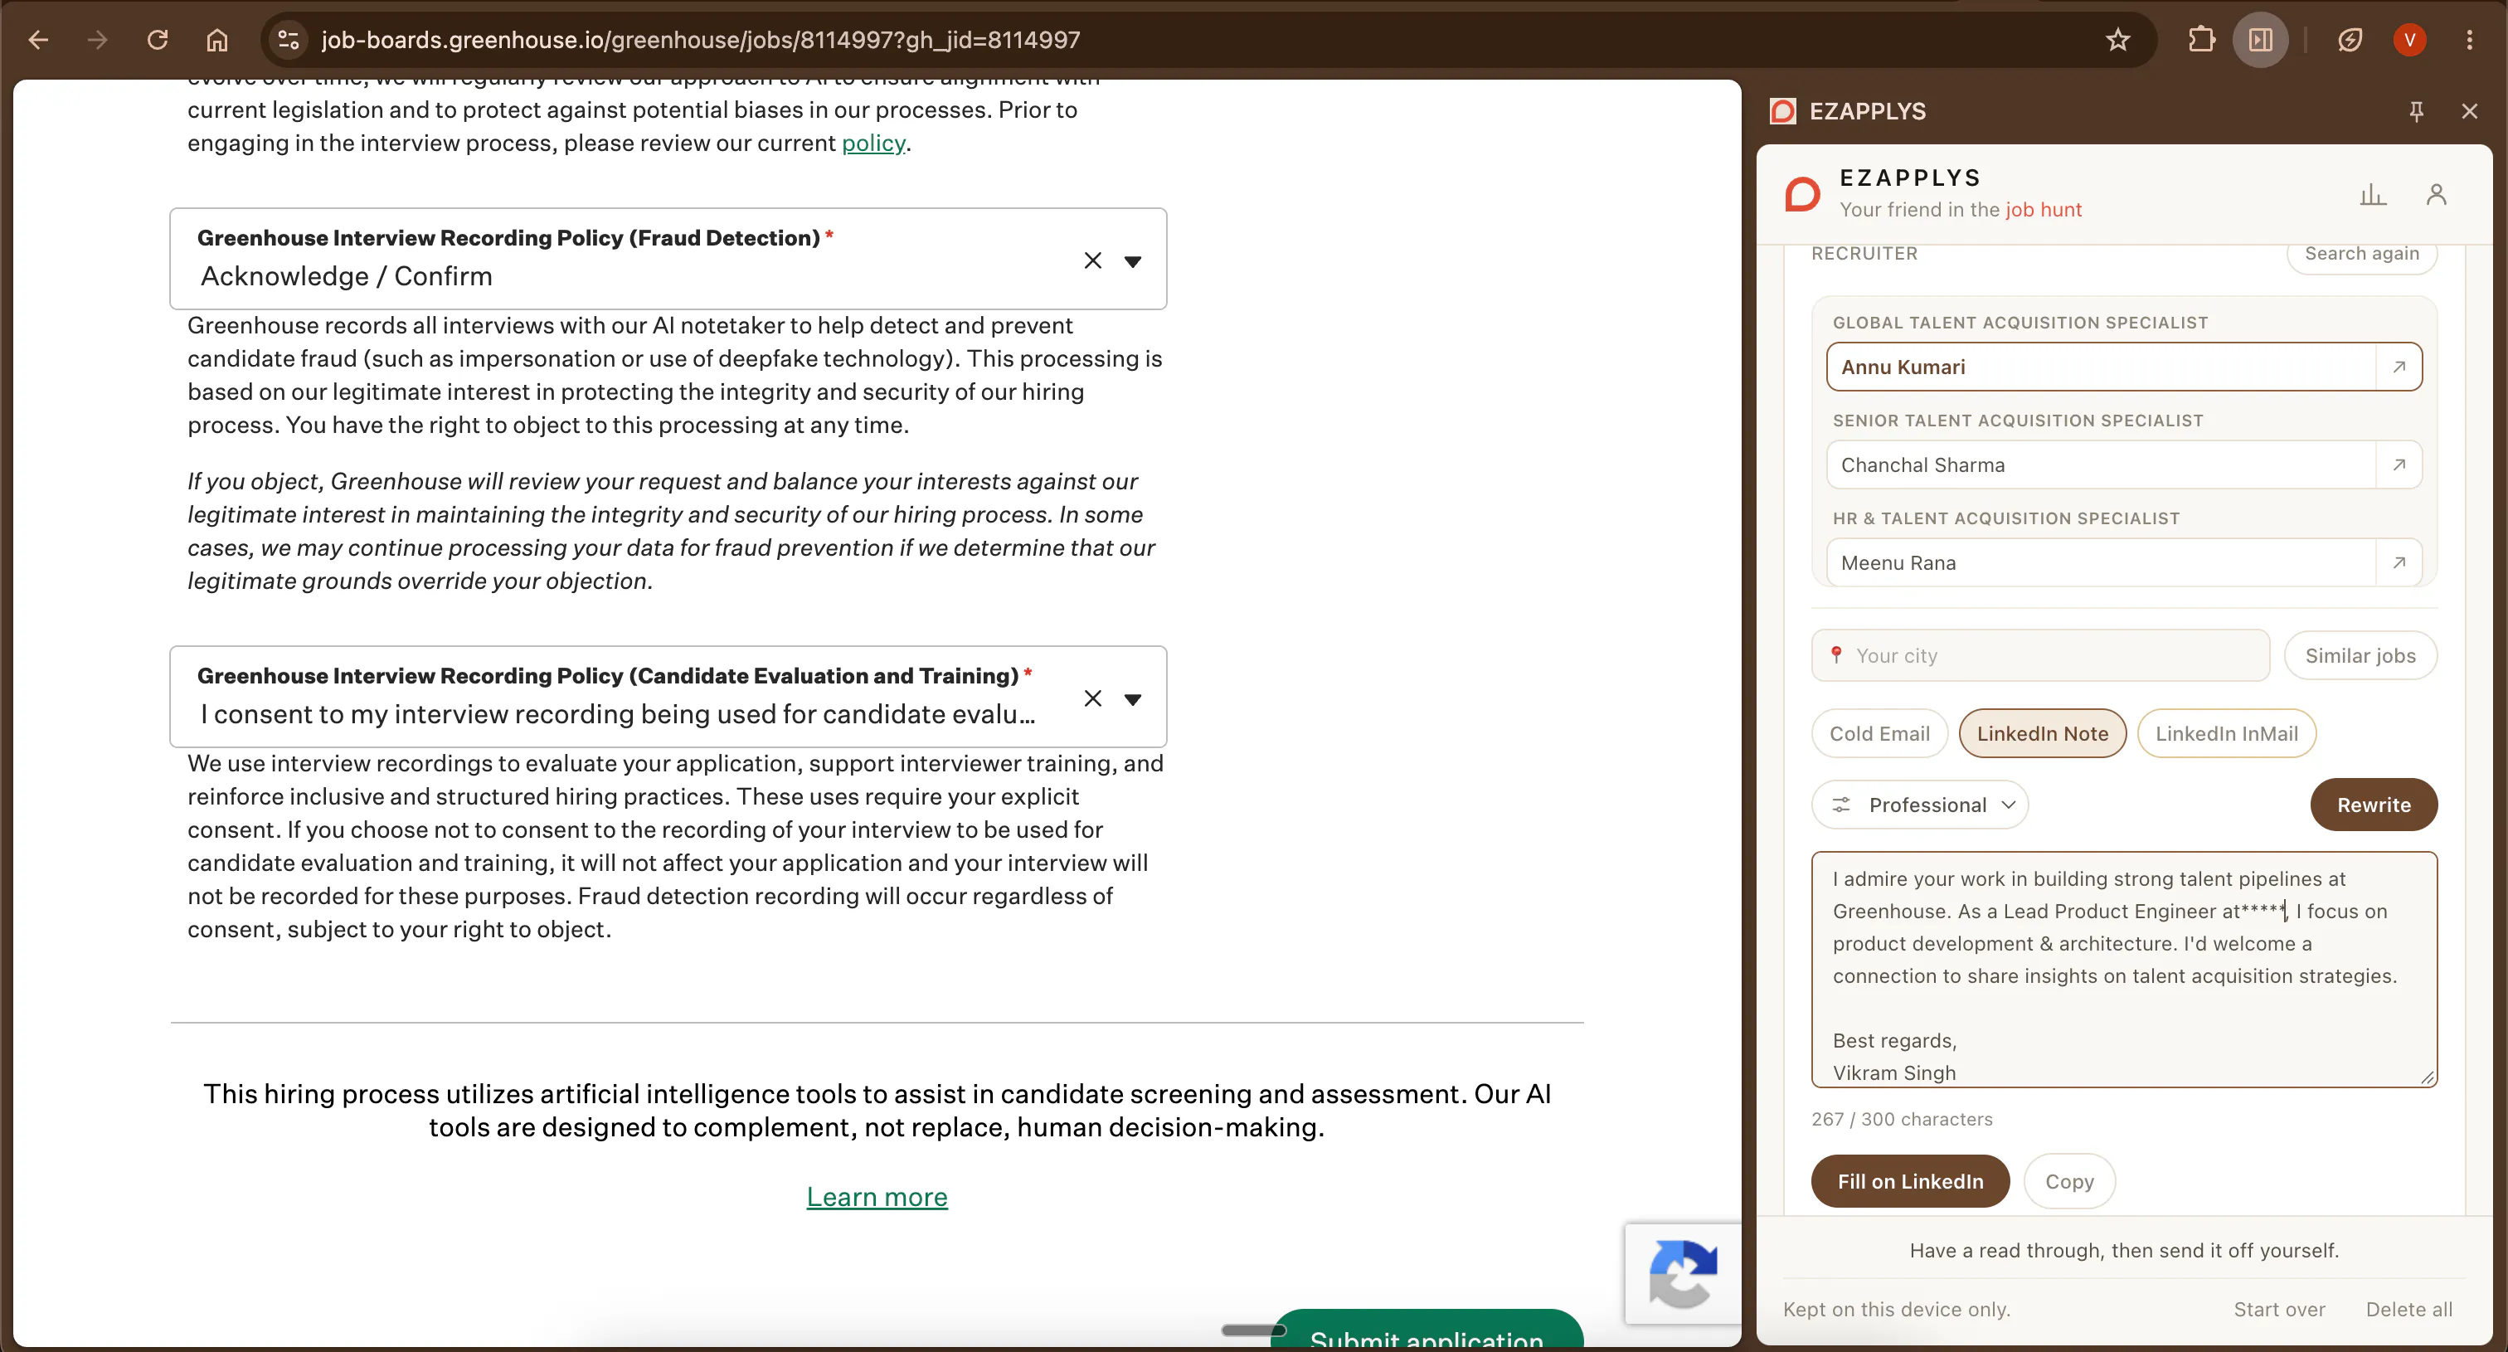The height and width of the screenshot is (1352, 2508).
Task: Click the address bar URL
Action: click(700, 40)
